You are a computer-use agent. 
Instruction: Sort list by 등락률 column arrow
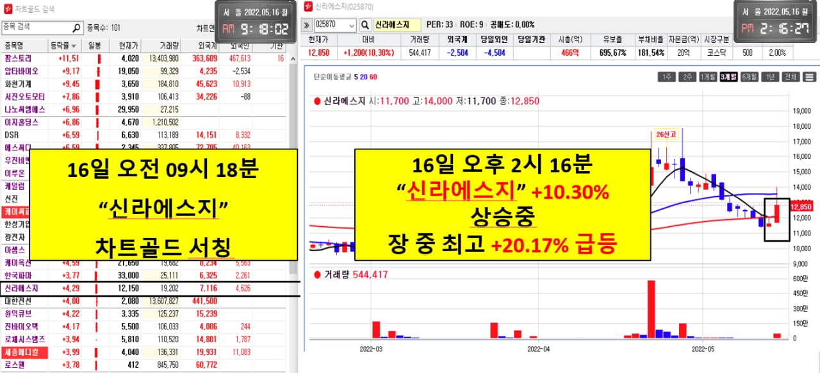coord(74,46)
